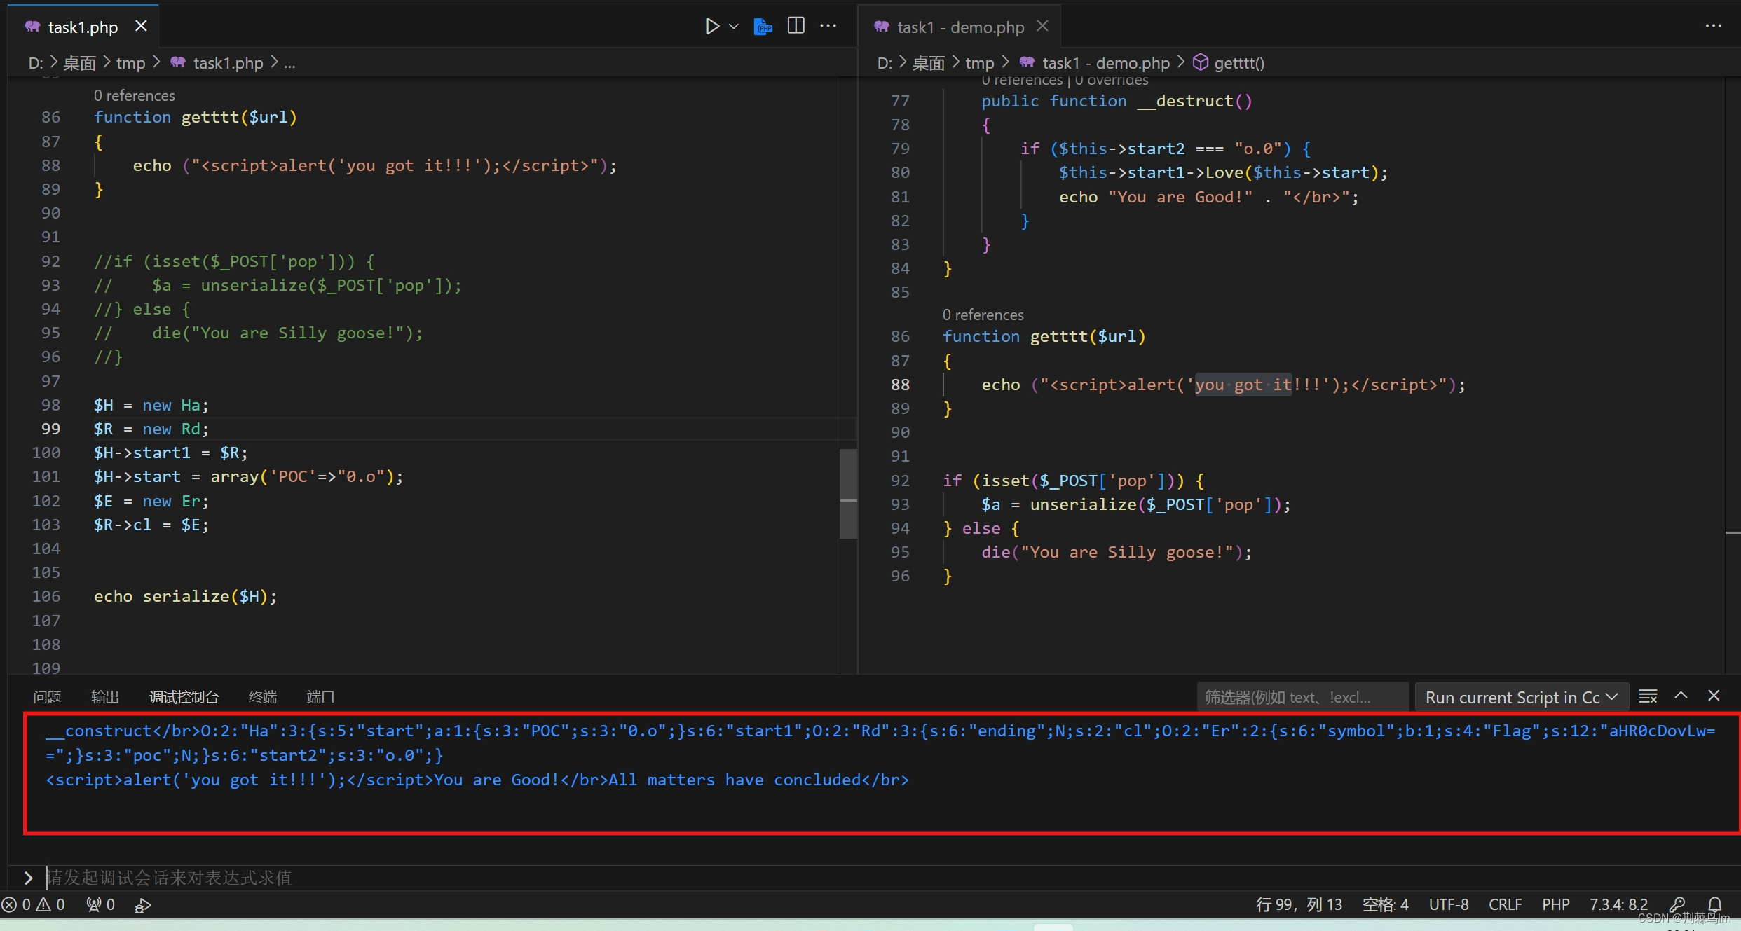Change end of line sequence CRLF

(1505, 904)
